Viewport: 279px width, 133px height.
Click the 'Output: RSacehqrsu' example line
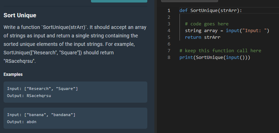[29, 96]
